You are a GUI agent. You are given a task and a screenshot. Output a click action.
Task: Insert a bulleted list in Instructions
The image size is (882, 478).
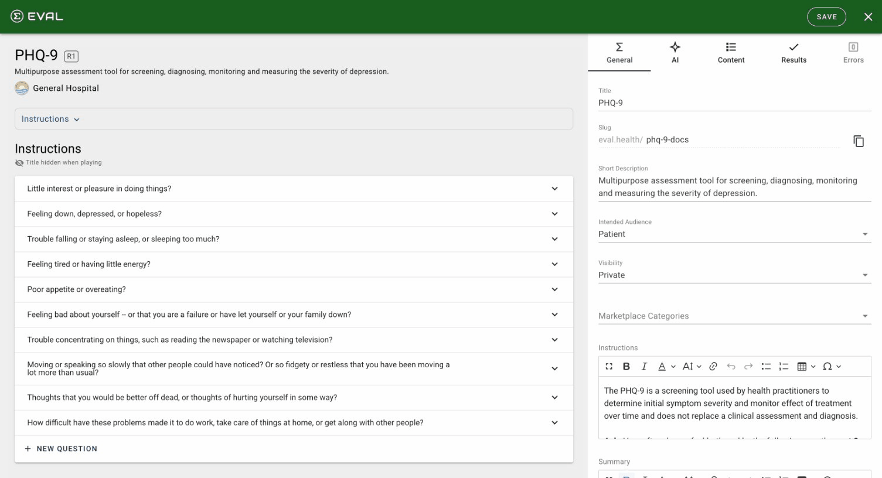(x=766, y=366)
